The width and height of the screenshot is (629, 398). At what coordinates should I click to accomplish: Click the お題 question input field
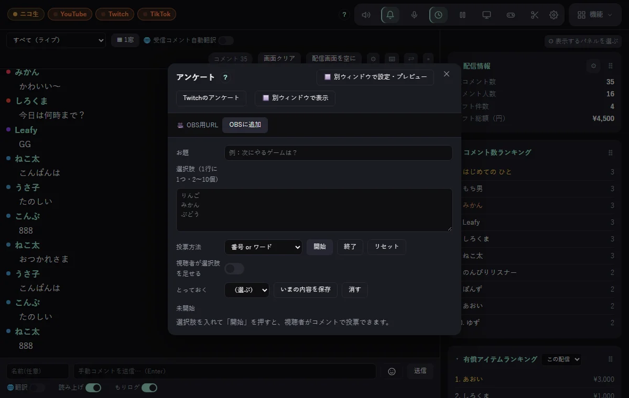(x=339, y=153)
